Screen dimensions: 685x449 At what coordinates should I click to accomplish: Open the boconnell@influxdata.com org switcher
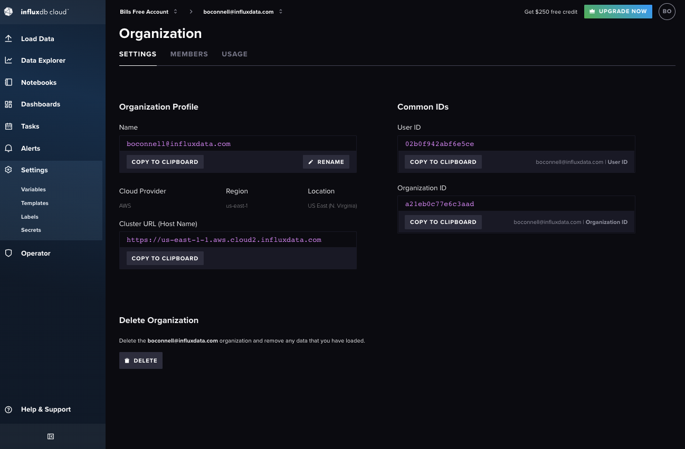(x=280, y=11)
